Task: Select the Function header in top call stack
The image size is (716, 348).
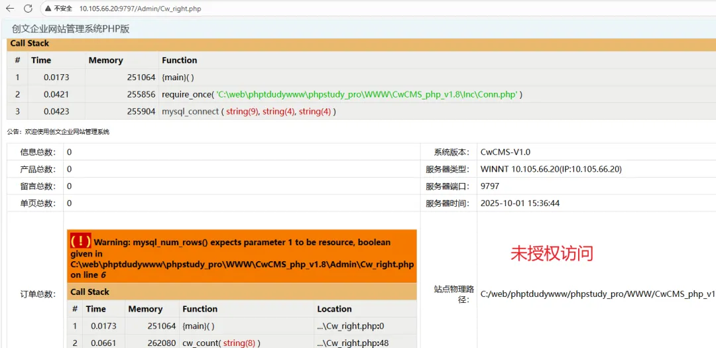Action: pos(180,60)
